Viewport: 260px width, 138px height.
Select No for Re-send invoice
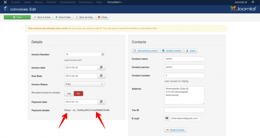click(78, 94)
